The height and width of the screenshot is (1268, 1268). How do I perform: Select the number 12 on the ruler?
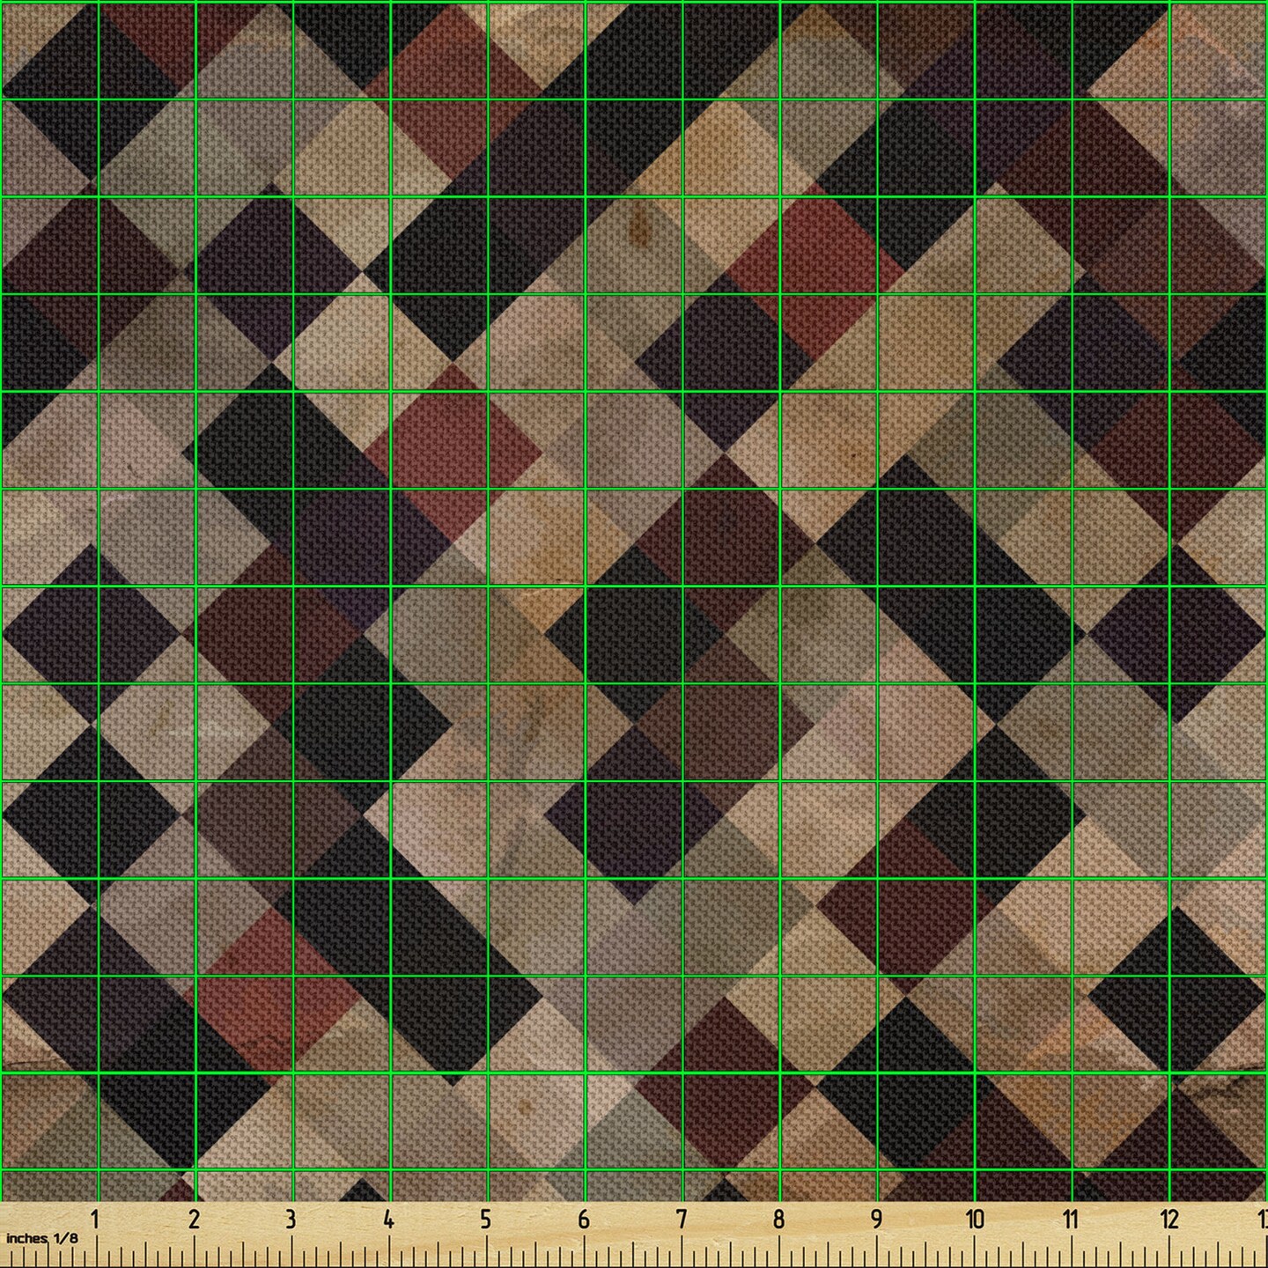pos(1169,1220)
